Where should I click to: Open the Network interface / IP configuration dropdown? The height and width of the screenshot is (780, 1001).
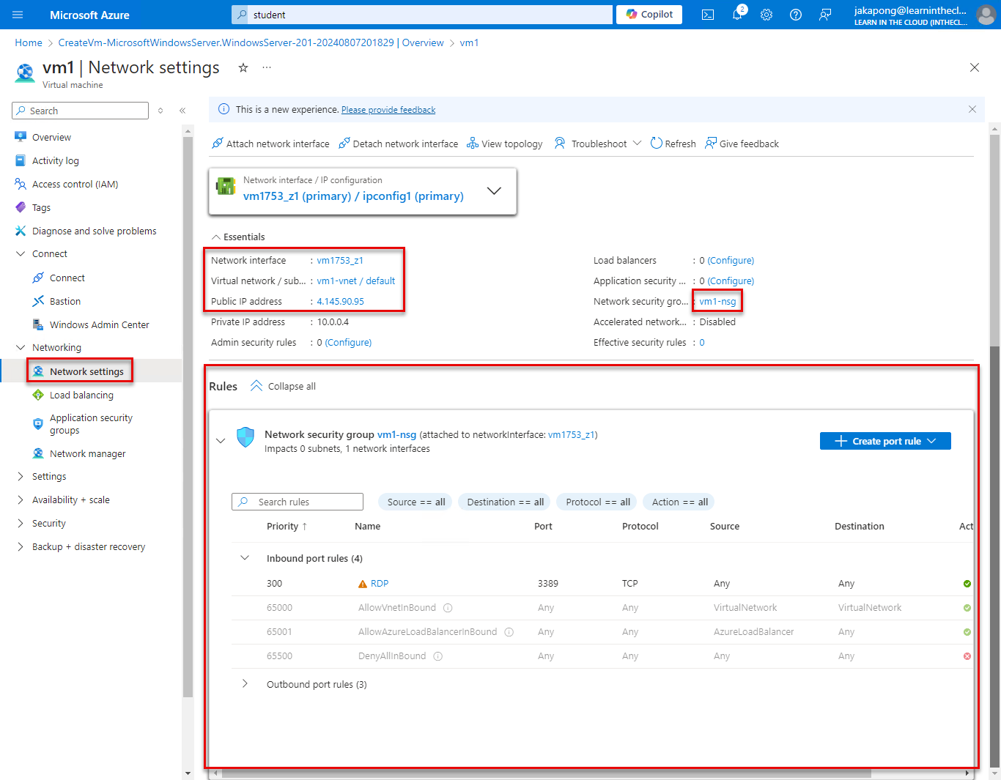tap(363, 191)
